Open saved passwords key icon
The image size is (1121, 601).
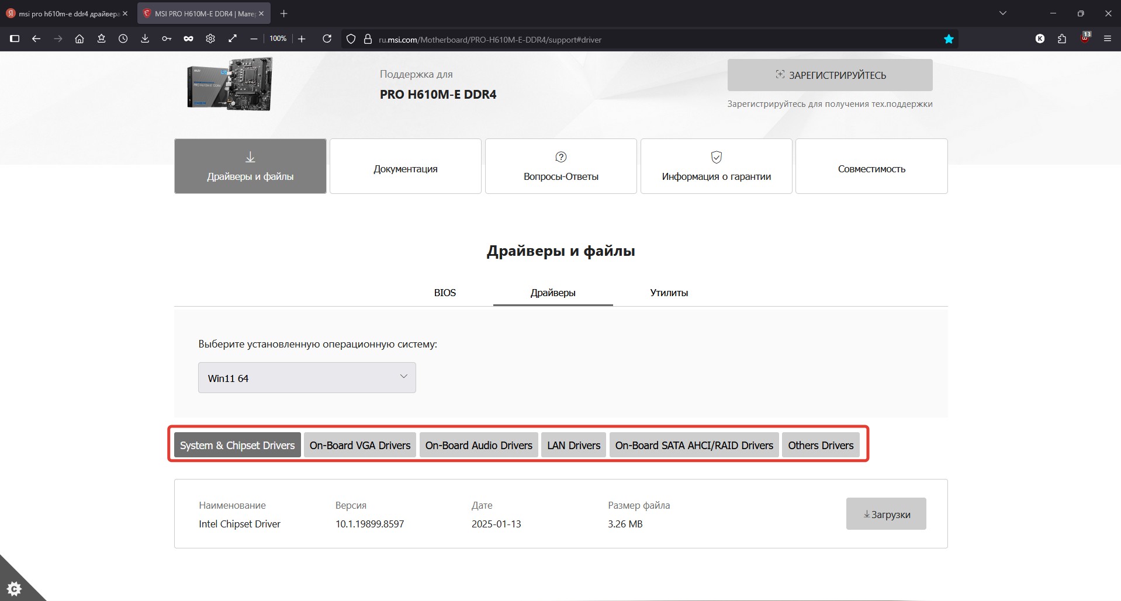point(167,39)
